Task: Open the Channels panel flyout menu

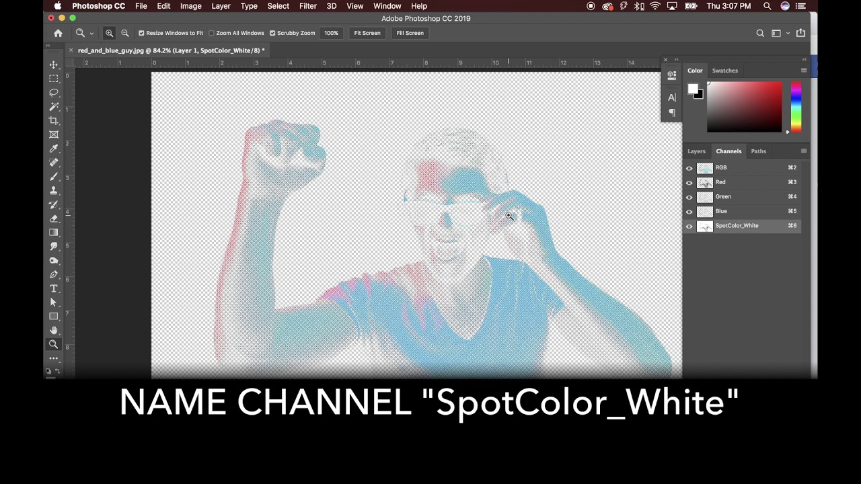Action: (x=803, y=151)
